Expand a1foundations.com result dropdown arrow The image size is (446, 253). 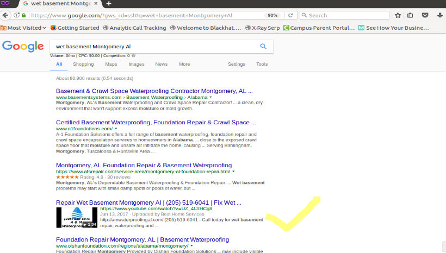(116, 129)
